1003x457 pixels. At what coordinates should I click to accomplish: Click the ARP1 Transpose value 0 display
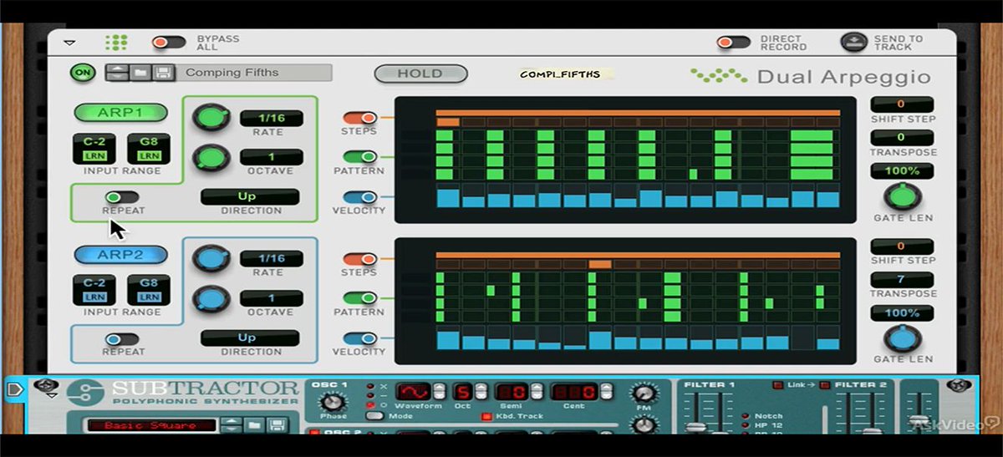click(902, 137)
